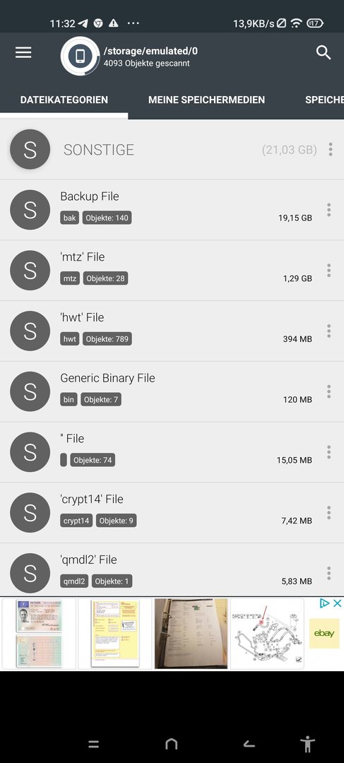Switch to MEINE SPEICHERMEDIEN tab
Viewport: 344px width, 763px height.
pos(207,100)
